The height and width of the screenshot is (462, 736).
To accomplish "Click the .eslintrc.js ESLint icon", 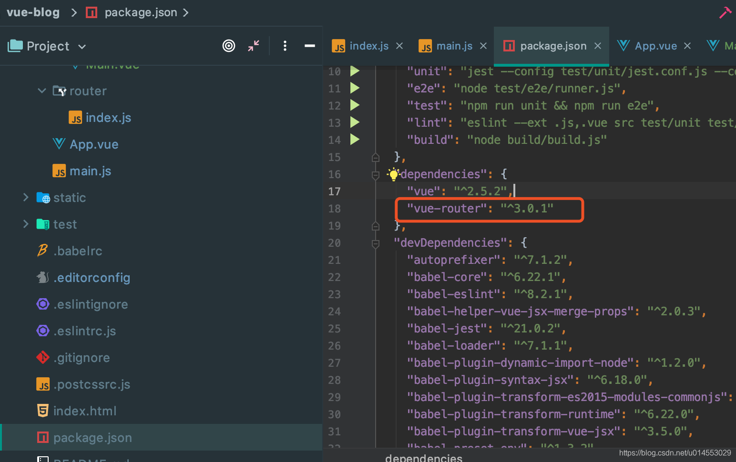I will click(x=43, y=331).
